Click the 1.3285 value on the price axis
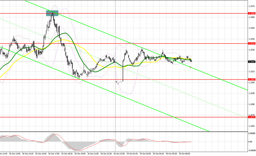This screenshot has height=156, width=256. click(252, 104)
